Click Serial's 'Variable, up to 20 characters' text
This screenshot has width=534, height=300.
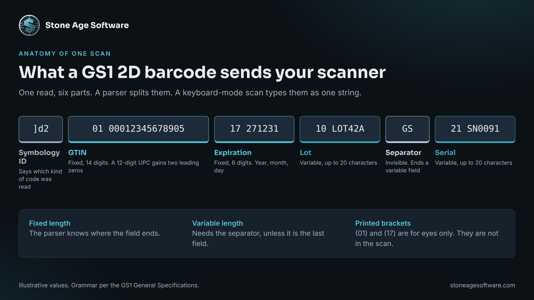click(x=474, y=163)
